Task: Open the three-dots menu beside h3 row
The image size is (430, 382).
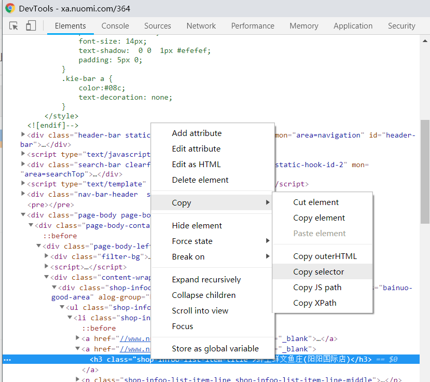Action: 7,360
